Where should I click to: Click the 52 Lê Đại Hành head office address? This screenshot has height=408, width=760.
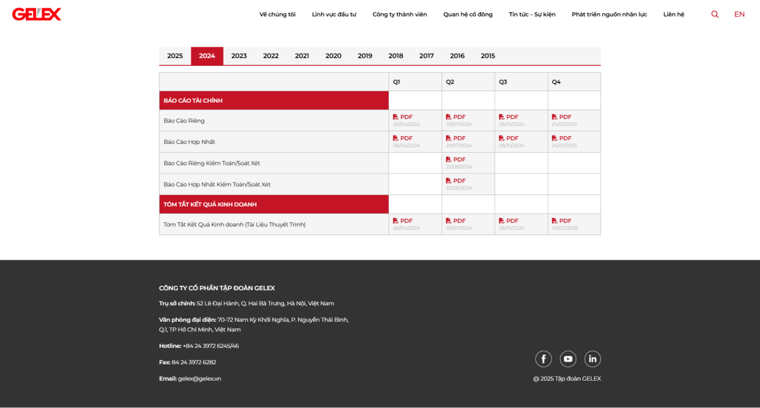click(x=265, y=303)
